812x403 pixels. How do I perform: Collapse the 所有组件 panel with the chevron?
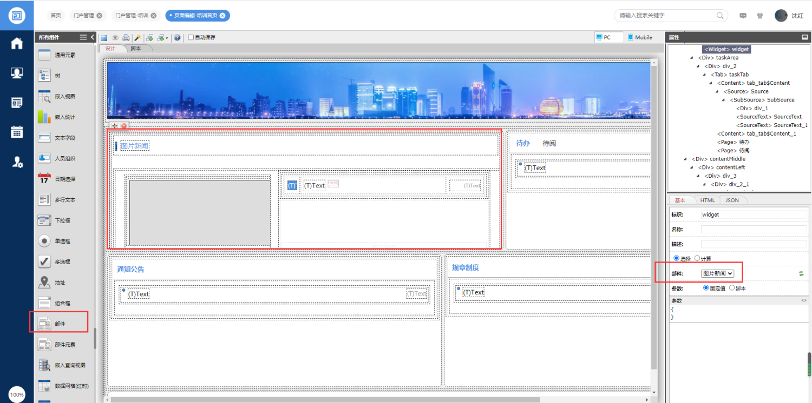pos(92,37)
